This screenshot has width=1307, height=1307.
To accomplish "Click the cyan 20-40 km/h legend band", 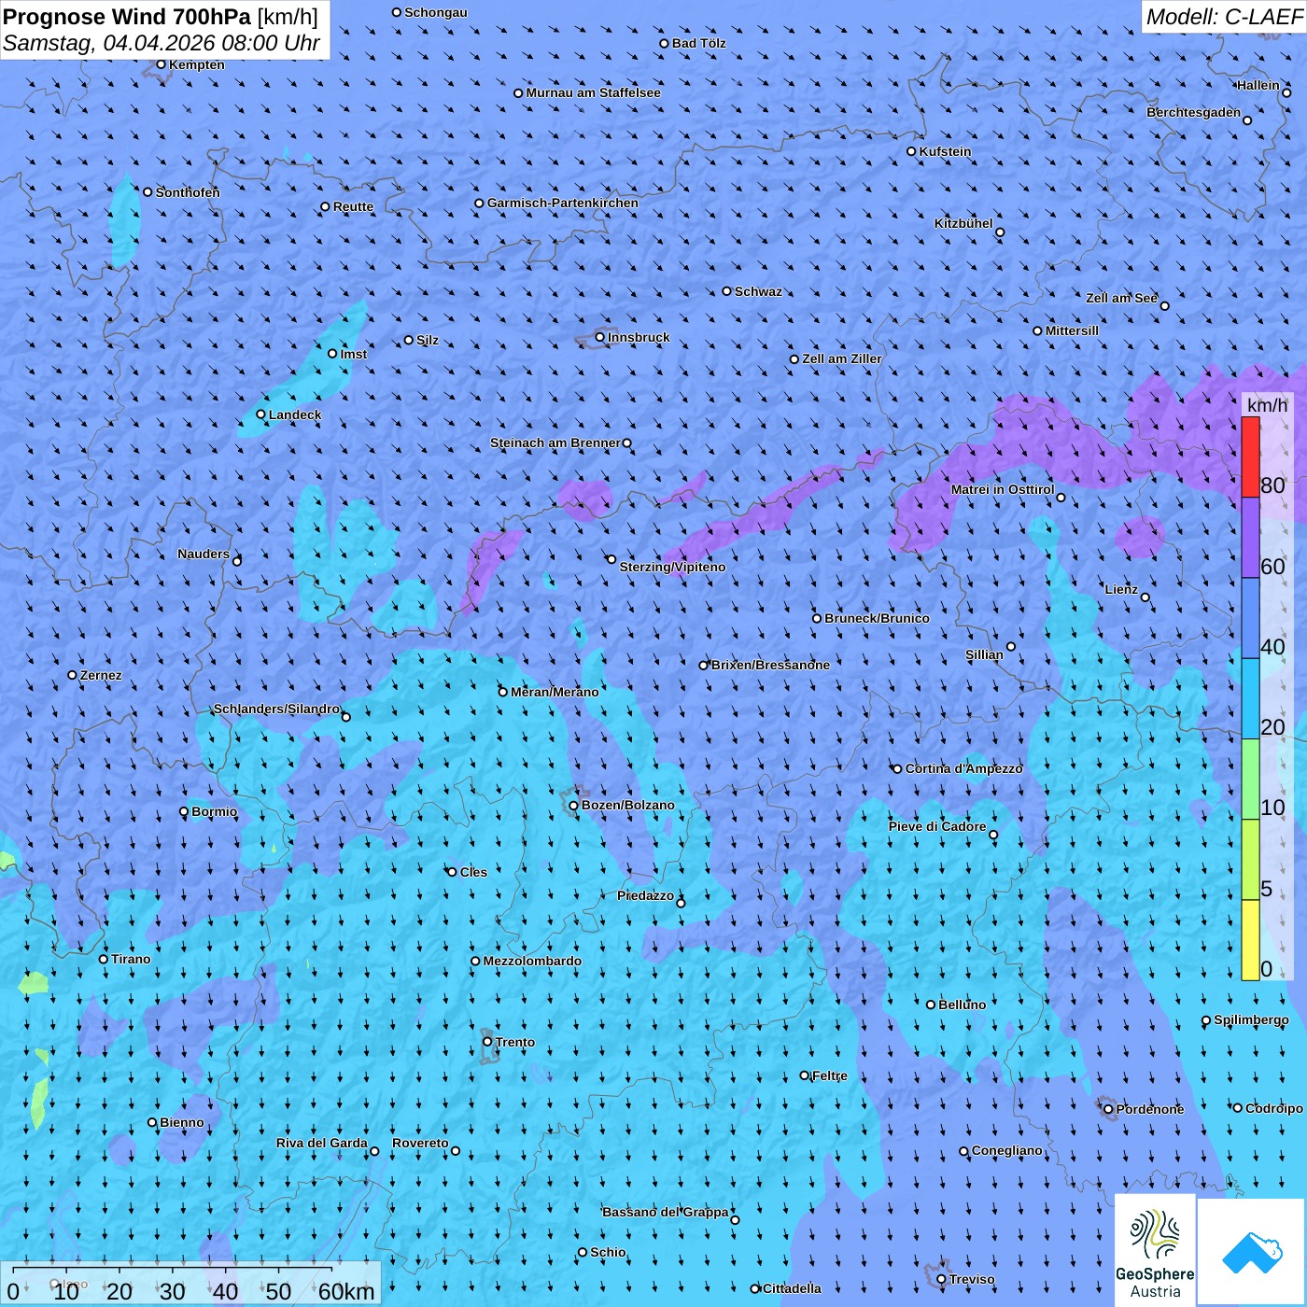I will (1250, 698).
